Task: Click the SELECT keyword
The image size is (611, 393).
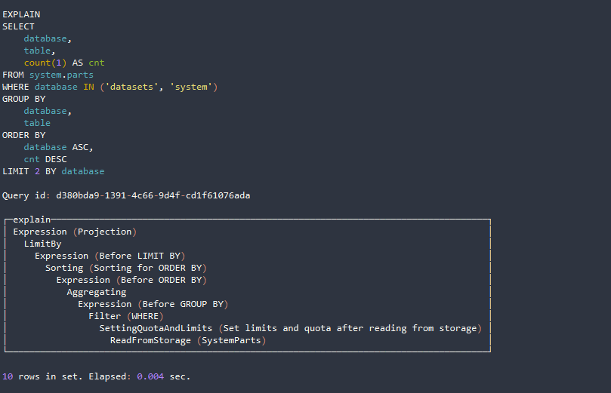Action: click(x=18, y=26)
